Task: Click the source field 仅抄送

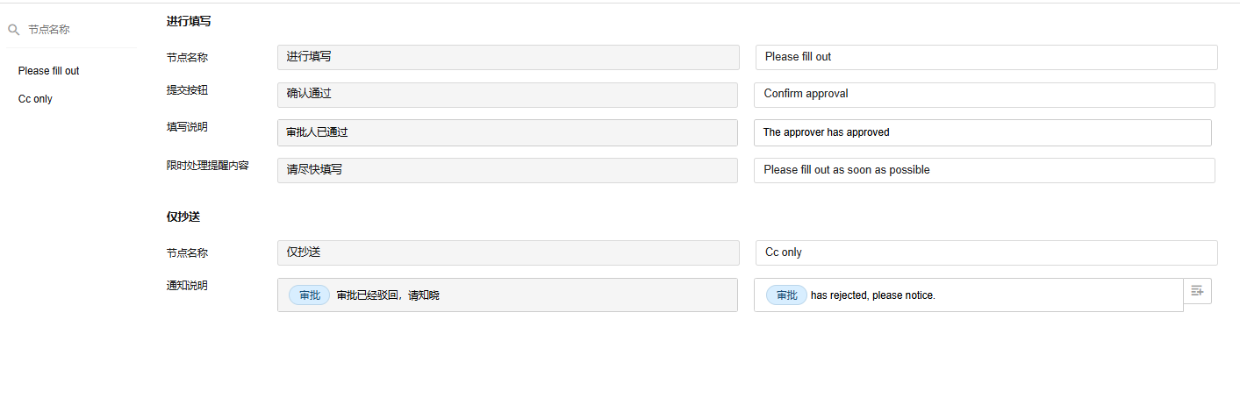Action: point(508,252)
